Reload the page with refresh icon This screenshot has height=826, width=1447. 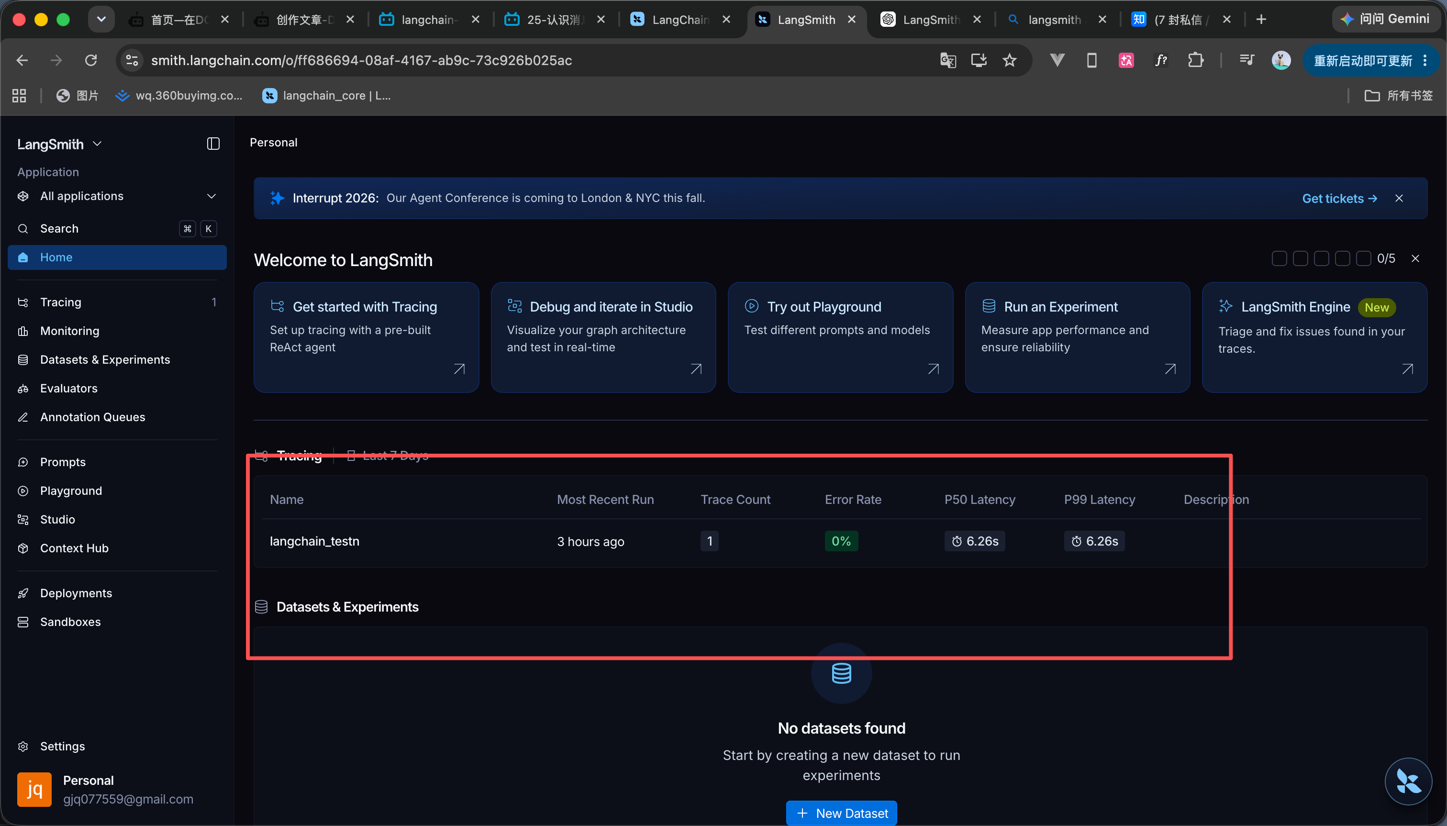point(91,60)
